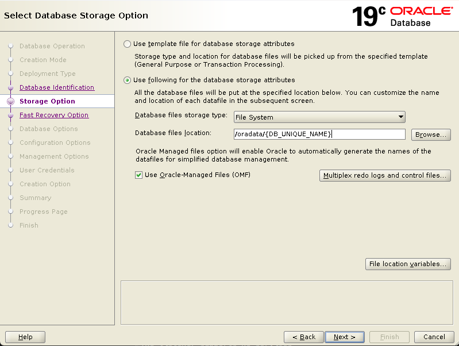Viewport: 459px width, 346px height.
Task: Select Storage Option step in sidebar
Action: coord(47,101)
